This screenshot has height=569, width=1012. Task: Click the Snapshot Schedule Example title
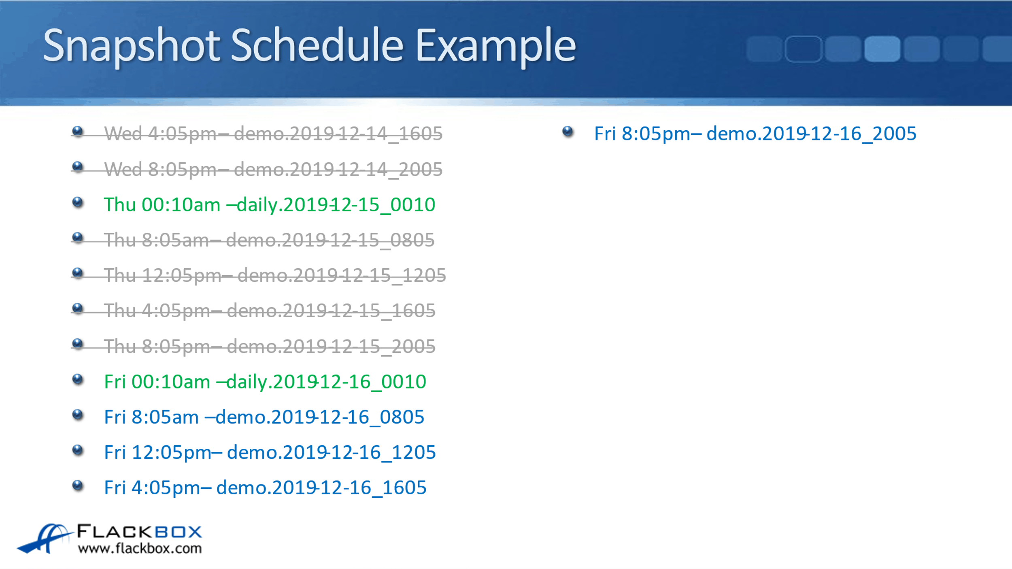pos(309,45)
